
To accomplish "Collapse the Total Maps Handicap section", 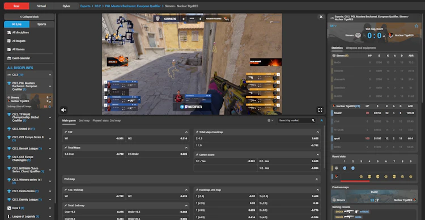I will pos(318,132).
